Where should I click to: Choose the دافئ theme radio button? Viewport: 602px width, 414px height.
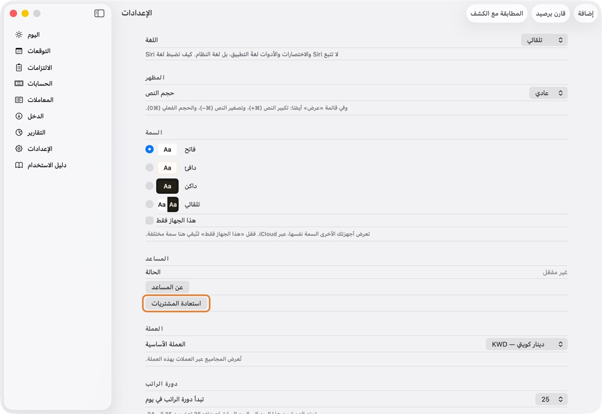pyautogui.click(x=149, y=168)
